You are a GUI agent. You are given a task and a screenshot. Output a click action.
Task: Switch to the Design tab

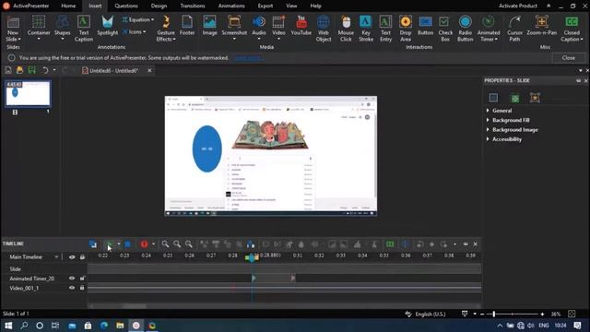click(159, 6)
